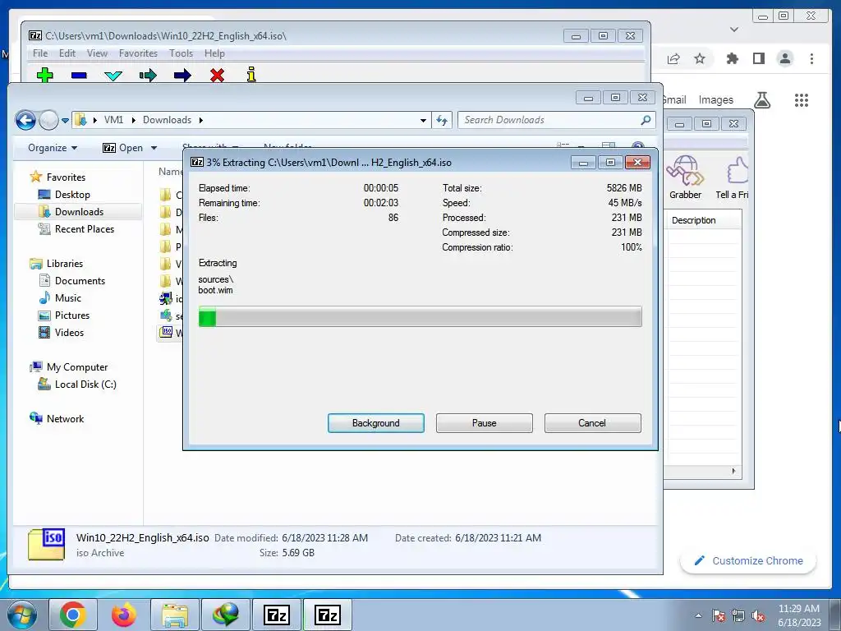Open Chrome extensions puzzle icon
841x631 pixels.
[732, 58]
